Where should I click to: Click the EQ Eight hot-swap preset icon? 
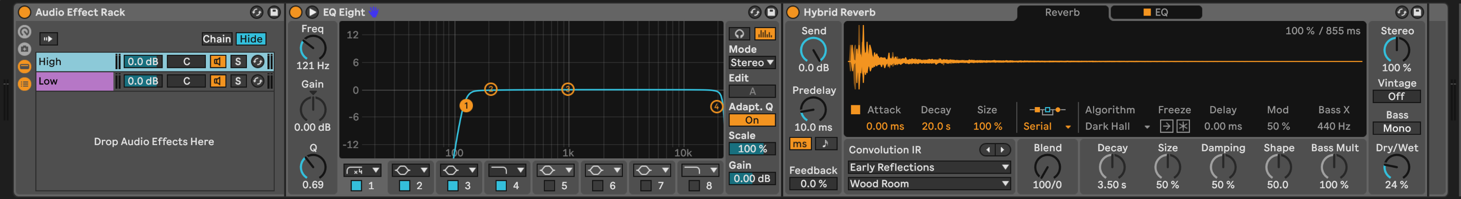[x=754, y=12]
